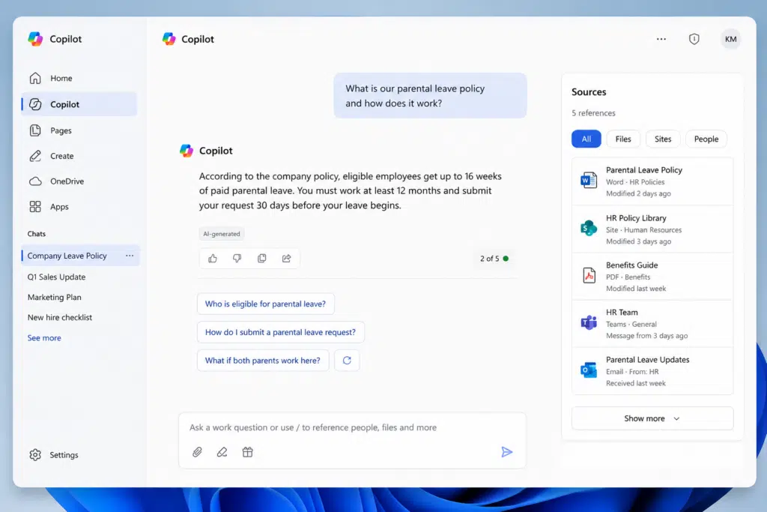Click the AI-generated label

click(x=222, y=234)
